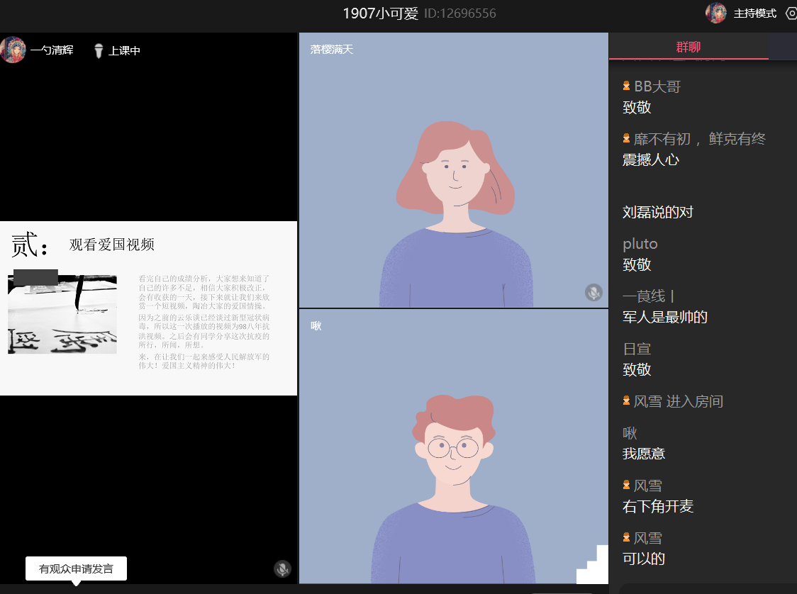
Task: Open the 有观众申请发言 speak-request notification
Action: click(76, 568)
